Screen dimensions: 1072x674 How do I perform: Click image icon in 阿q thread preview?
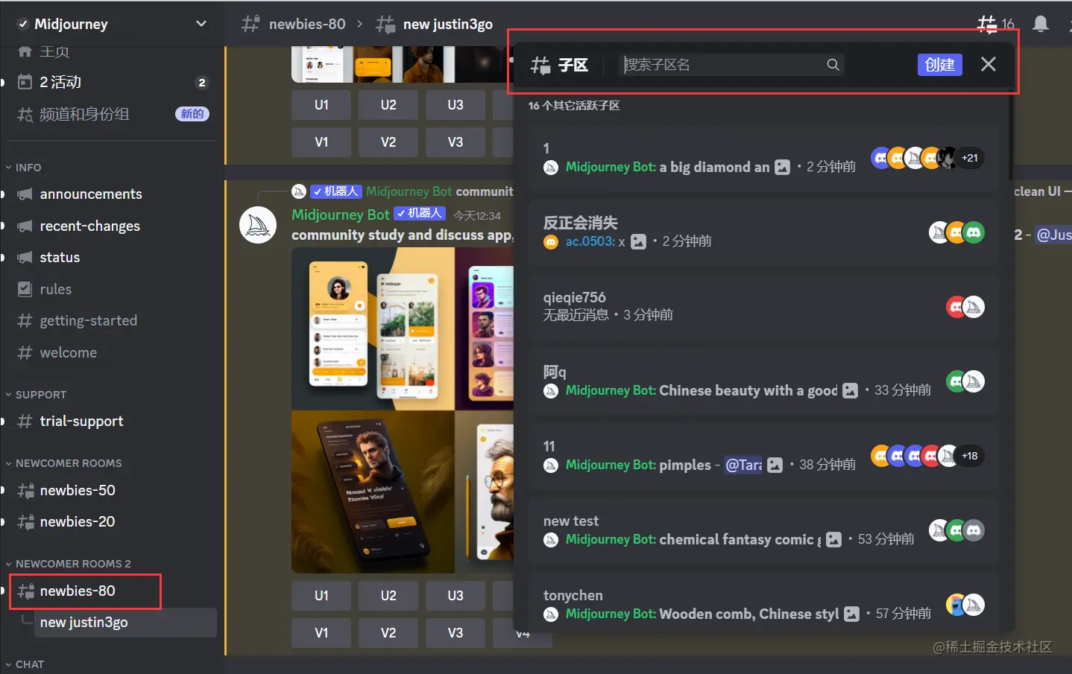point(850,391)
